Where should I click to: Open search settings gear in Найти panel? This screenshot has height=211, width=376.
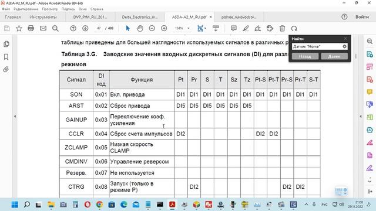coord(345,46)
